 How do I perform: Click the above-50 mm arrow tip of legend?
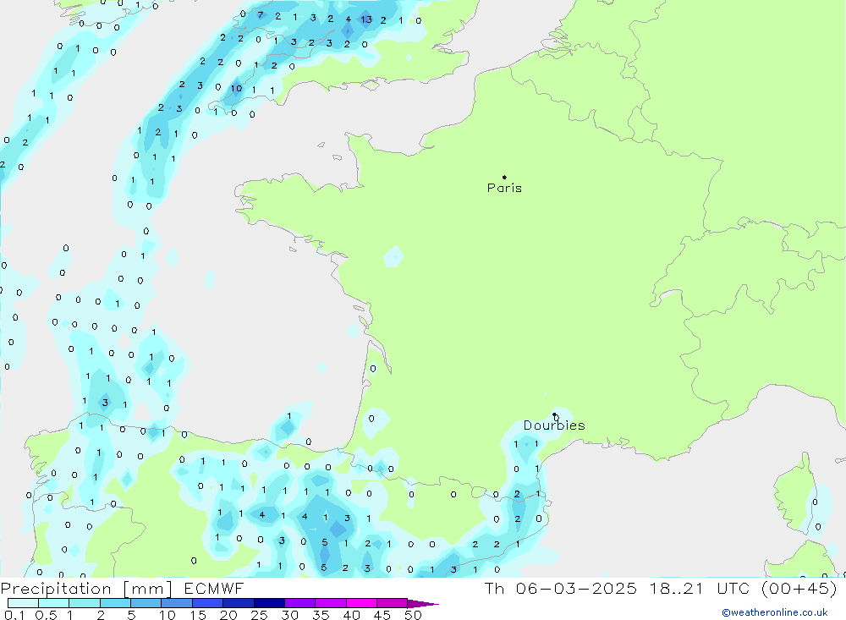423,604
